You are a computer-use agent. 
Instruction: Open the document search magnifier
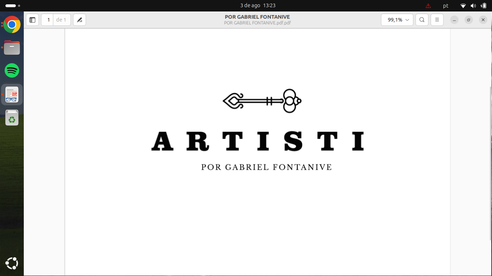422,20
